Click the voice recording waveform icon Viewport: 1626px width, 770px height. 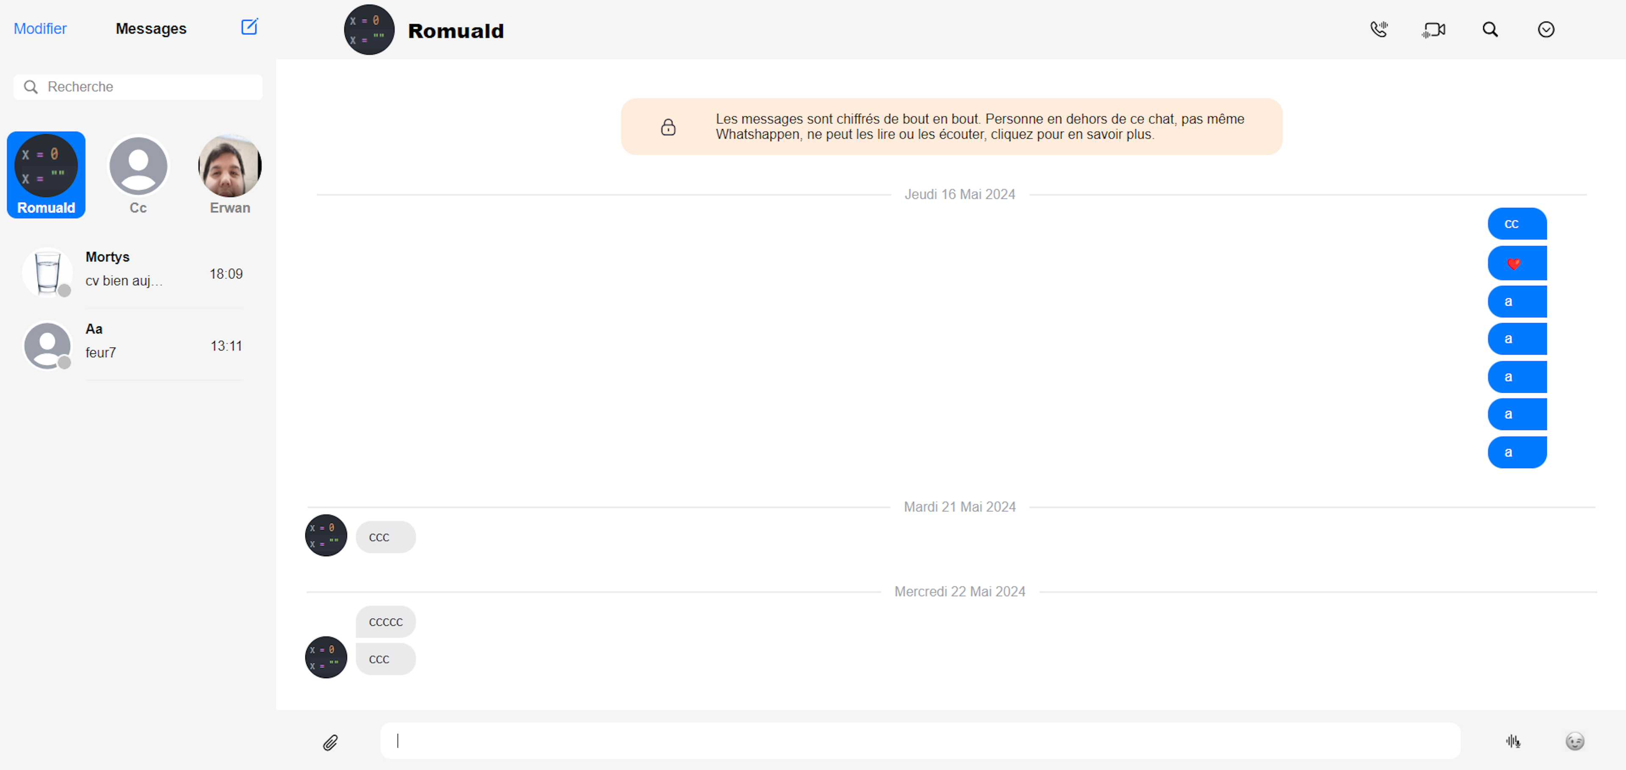pos(1513,741)
